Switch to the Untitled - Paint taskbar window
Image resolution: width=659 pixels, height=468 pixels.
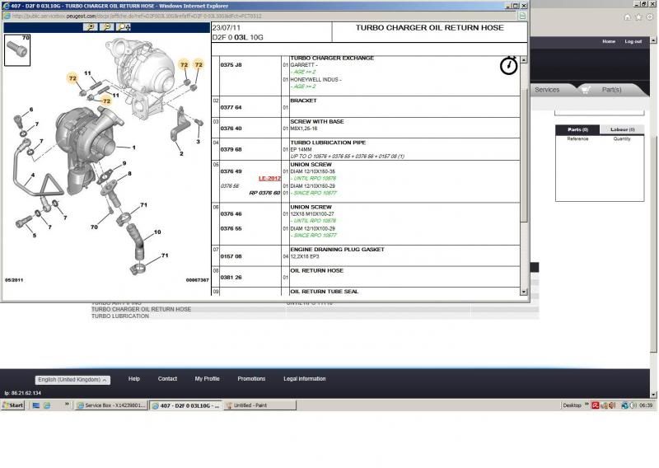(259, 405)
